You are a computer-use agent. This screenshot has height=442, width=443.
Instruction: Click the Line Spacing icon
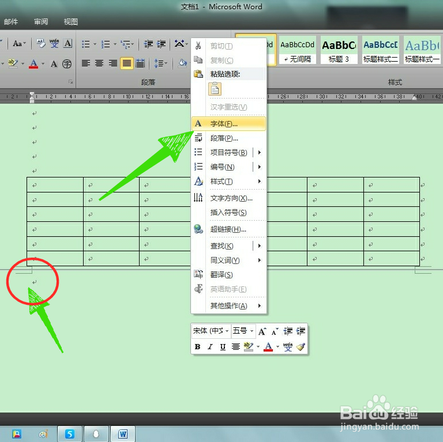[x=159, y=63]
